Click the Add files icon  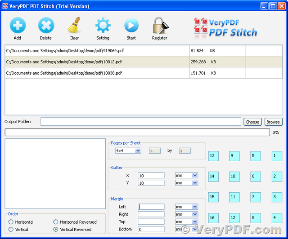click(x=18, y=25)
